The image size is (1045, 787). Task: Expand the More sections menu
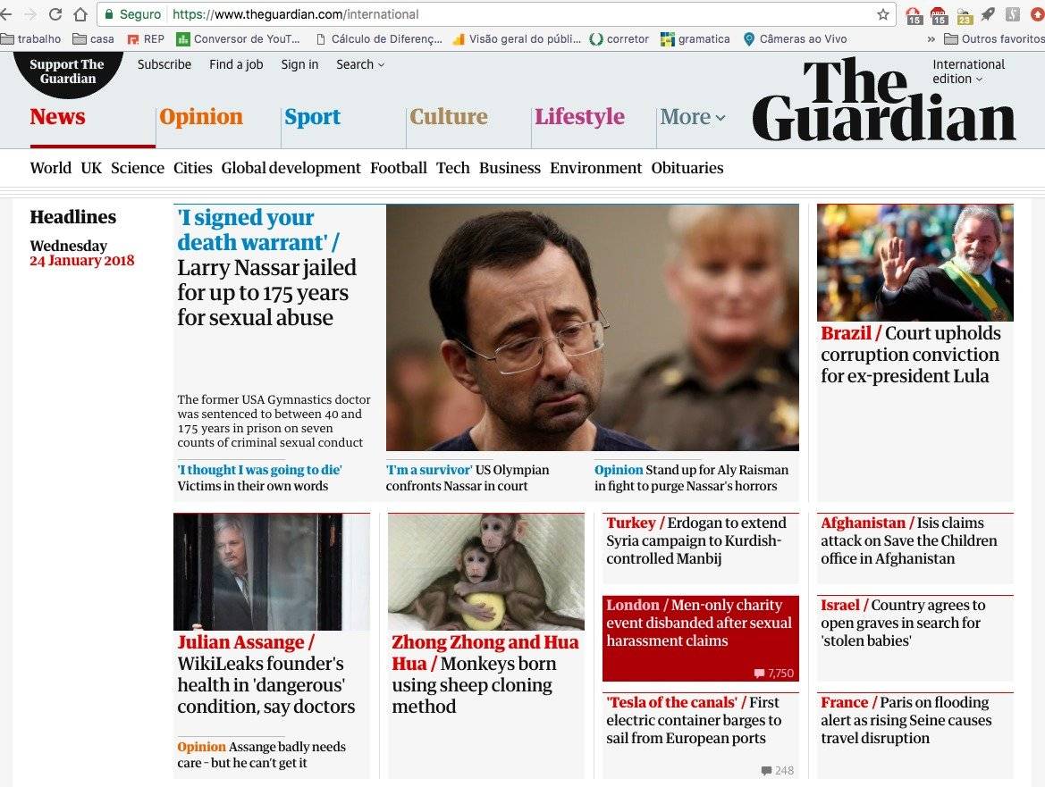[693, 116]
